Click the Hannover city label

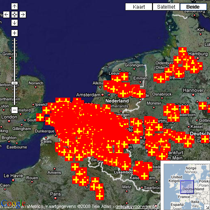[193, 90]
